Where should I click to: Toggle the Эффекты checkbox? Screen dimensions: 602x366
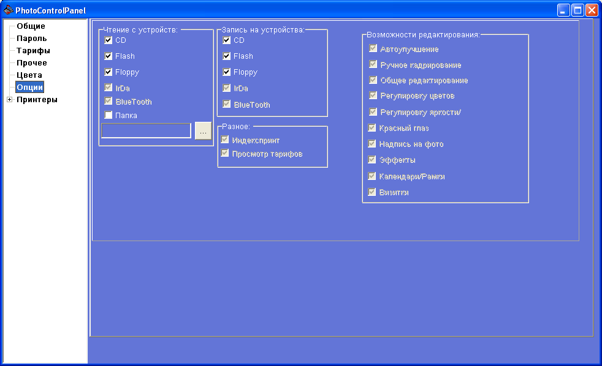point(371,159)
